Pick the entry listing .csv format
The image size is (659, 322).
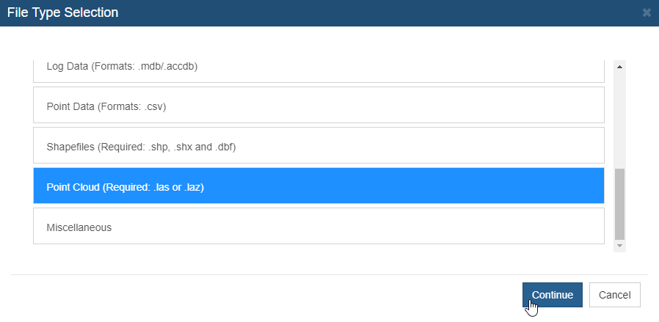[318, 105]
